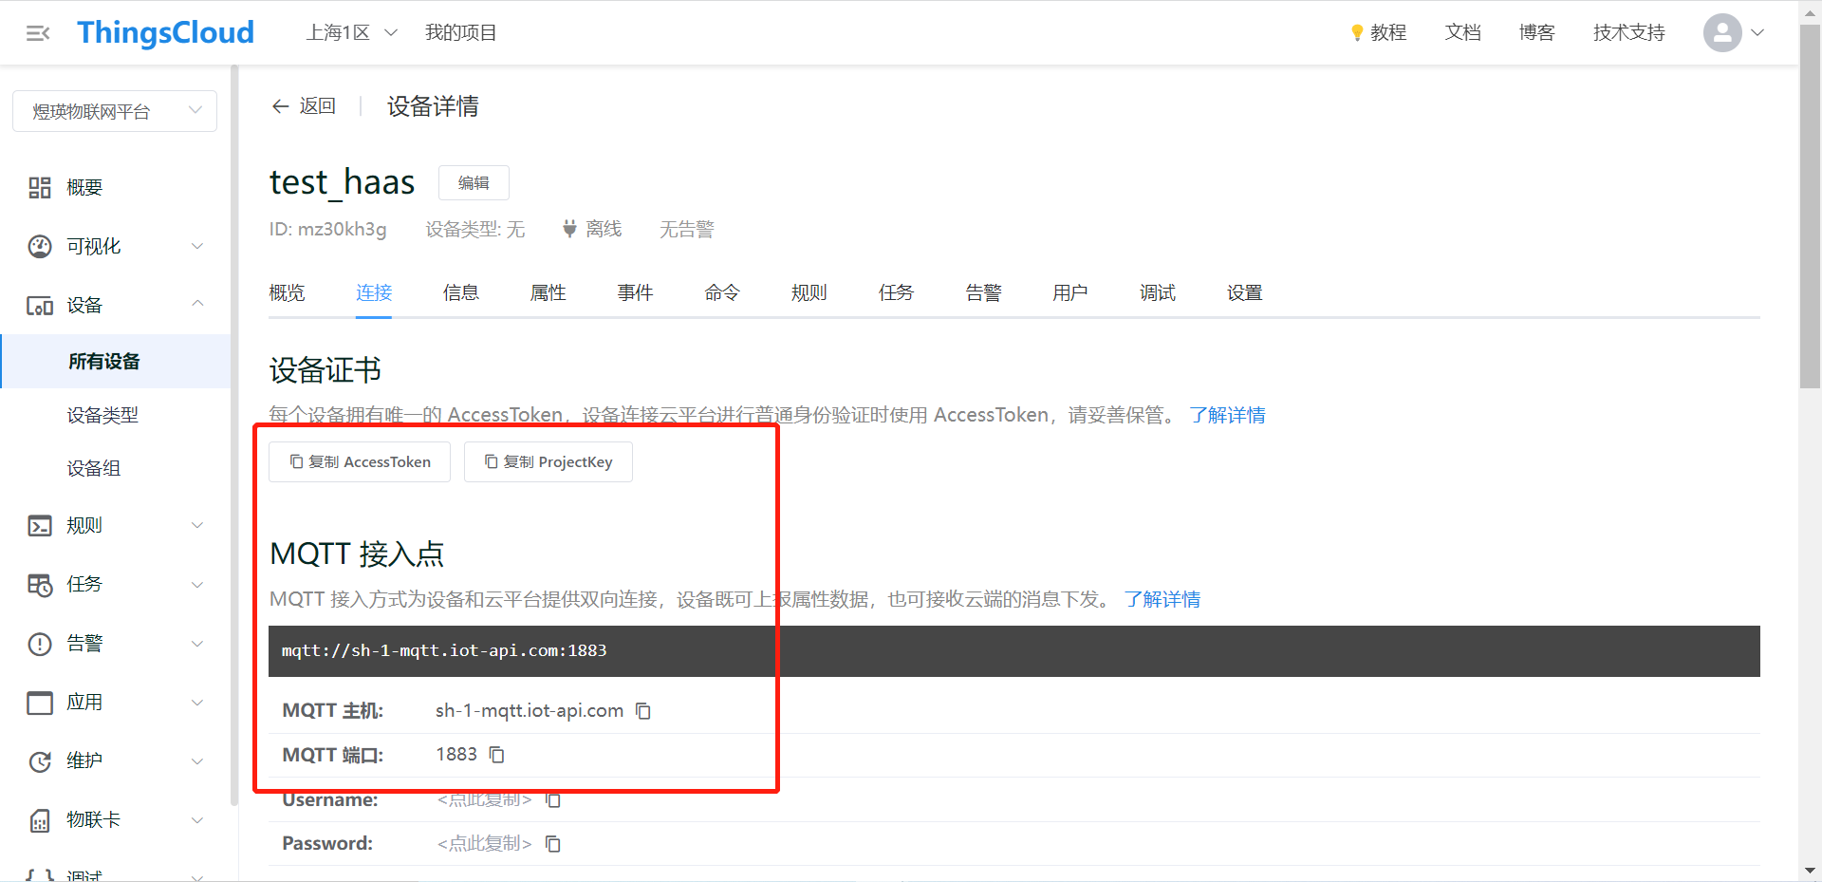
Task: Click the 规则 terminal icon
Action: tap(40, 526)
